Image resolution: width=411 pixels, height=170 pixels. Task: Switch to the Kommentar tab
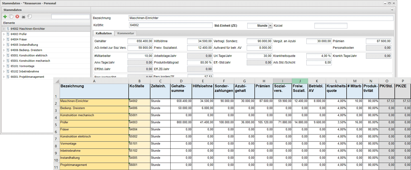point(126,33)
